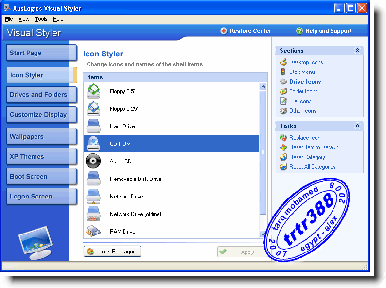Click the Drive Icons section icon

coord(283,82)
